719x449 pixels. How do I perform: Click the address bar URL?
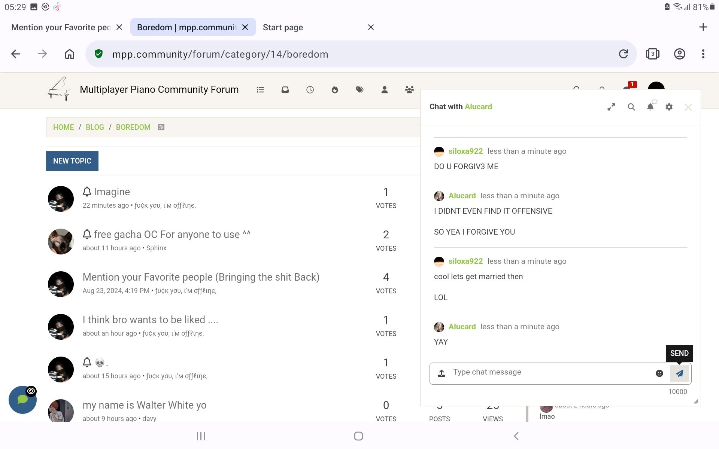pyautogui.click(x=220, y=54)
